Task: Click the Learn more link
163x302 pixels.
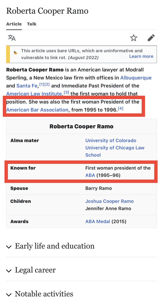Action: pos(141,56)
